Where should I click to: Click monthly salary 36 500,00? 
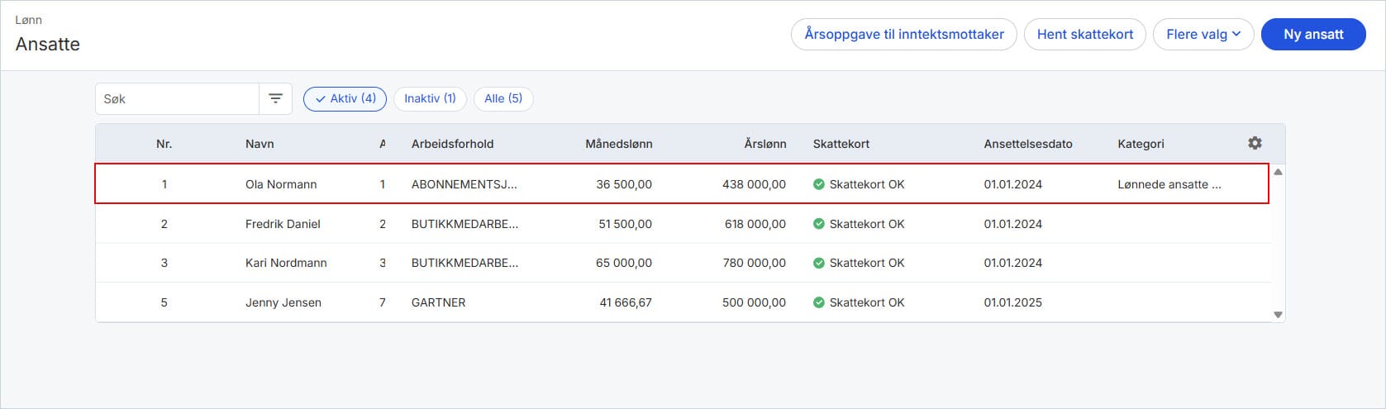624,184
